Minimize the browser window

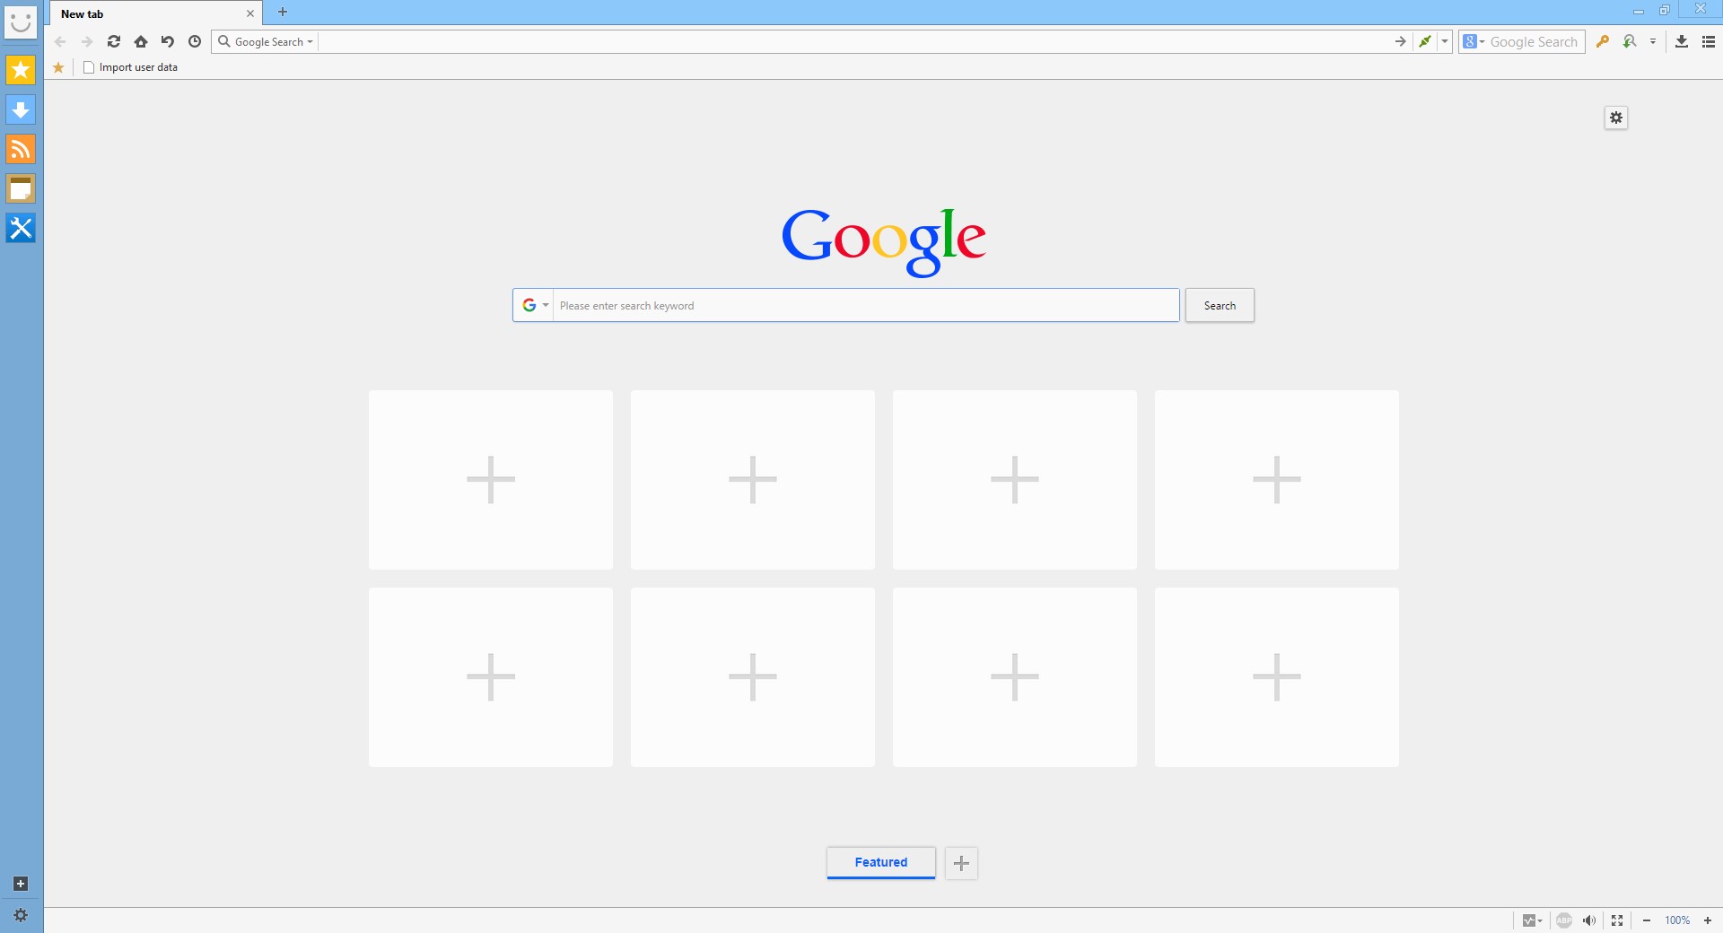click(x=1638, y=11)
